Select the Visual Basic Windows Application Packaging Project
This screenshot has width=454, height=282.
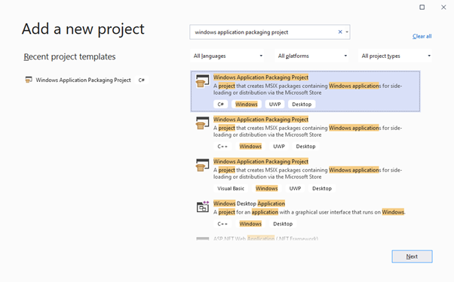pyautogui.click(x=305, y=175)
